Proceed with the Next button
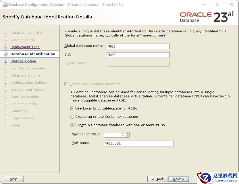The image size is (239, 184). (x=179, y=179)
